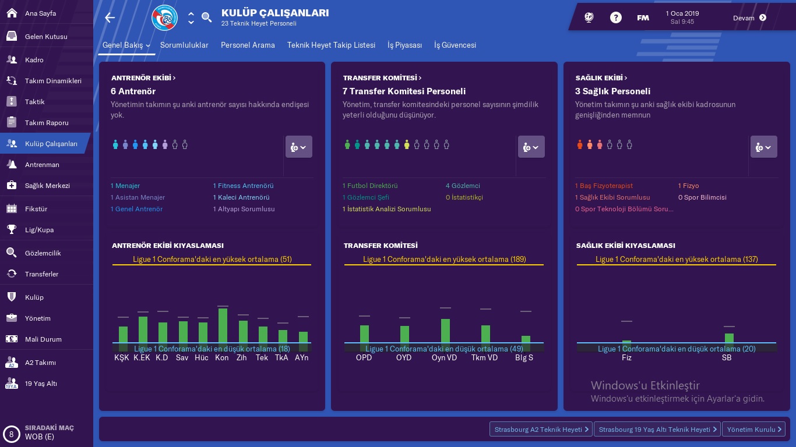Click the 1 Fitness Antrenörü link

coord(243,186)
